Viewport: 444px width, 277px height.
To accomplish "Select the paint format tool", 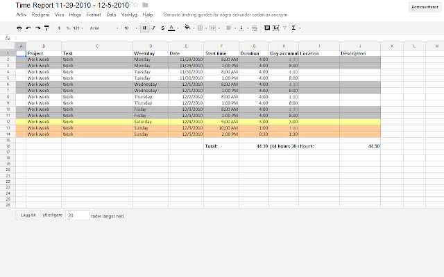I will [x=46, y=28].
